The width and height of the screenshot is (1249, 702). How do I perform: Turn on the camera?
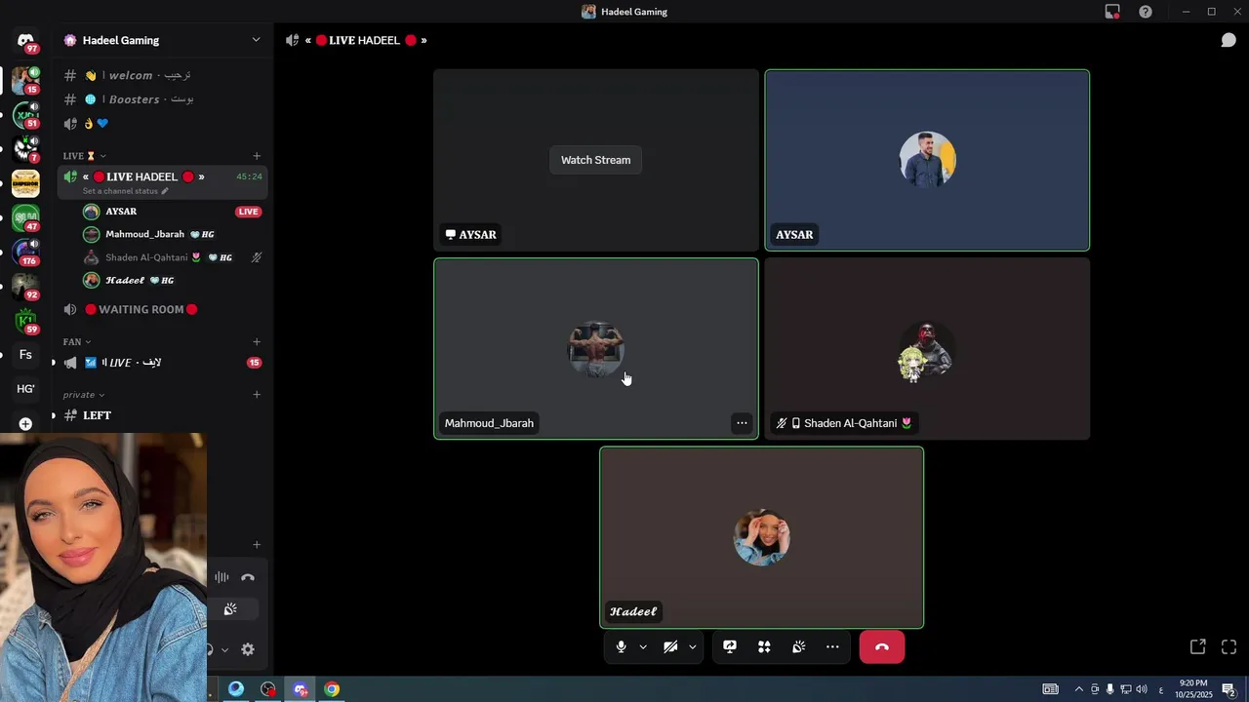[670, 646]
